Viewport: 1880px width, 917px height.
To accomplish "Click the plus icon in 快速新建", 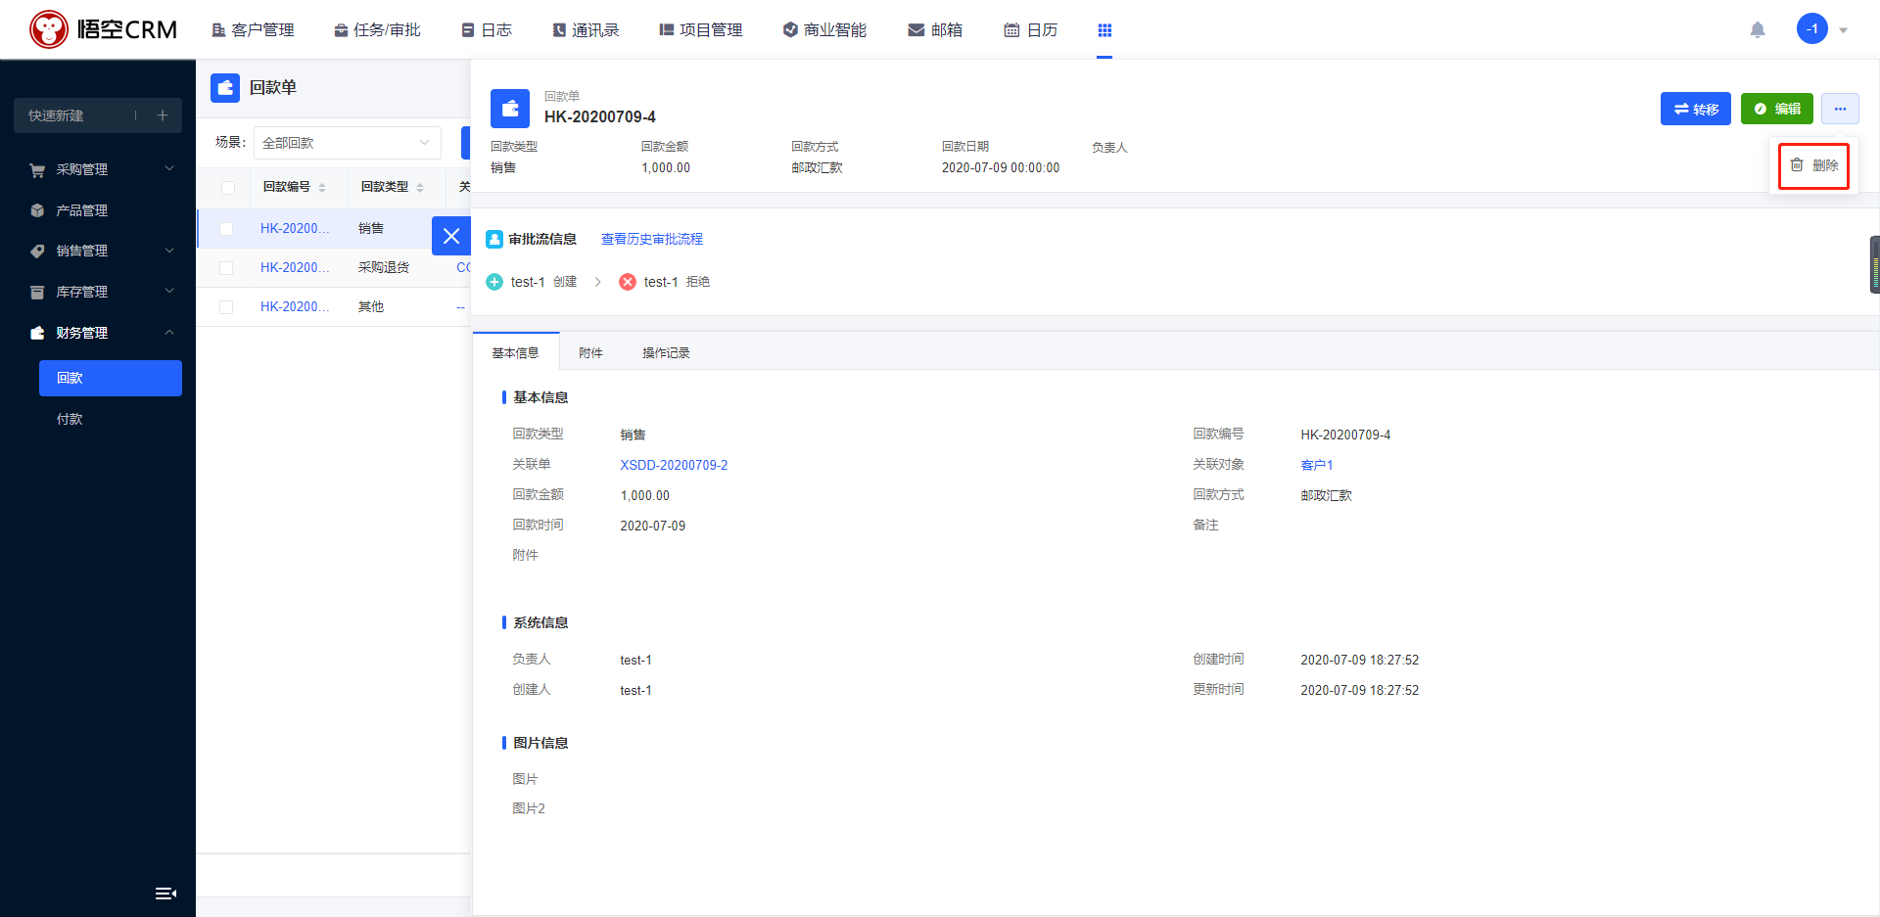I will click(x=163, y=115).
